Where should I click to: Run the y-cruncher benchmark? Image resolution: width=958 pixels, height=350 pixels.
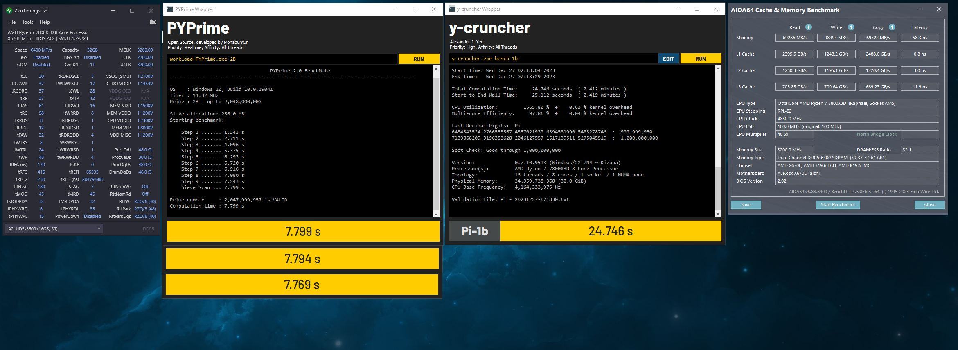tap(701, 59)
